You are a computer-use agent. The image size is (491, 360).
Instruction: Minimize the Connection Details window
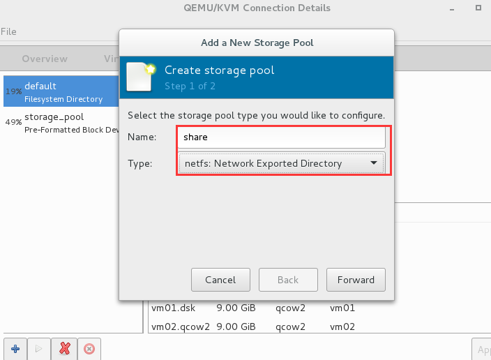click(452, 9)
